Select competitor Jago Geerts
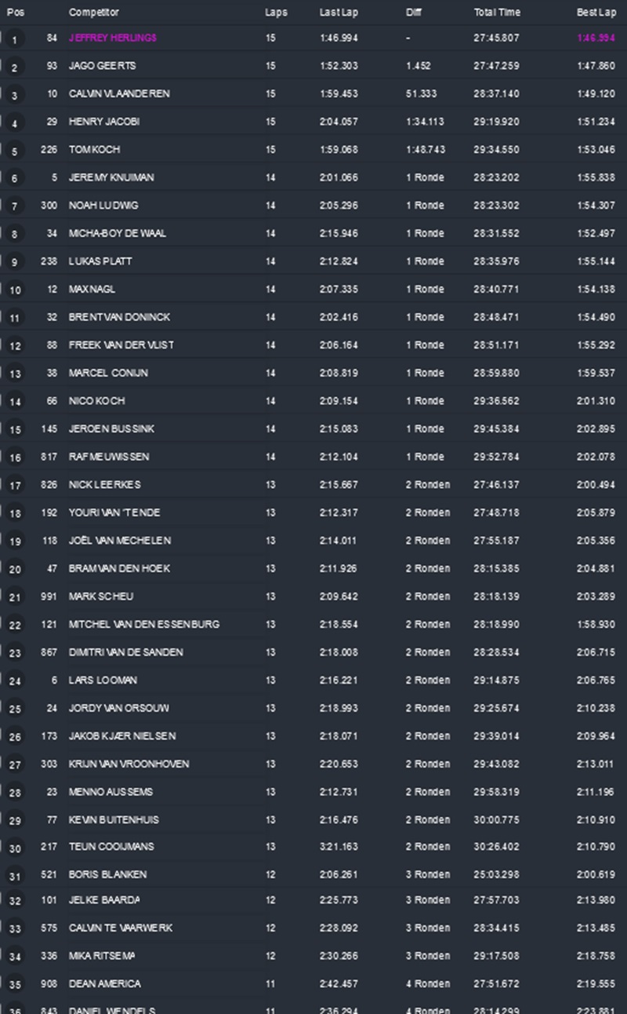Image resolution: width=627 pixels, height=1014 pixels. point(102,66)
